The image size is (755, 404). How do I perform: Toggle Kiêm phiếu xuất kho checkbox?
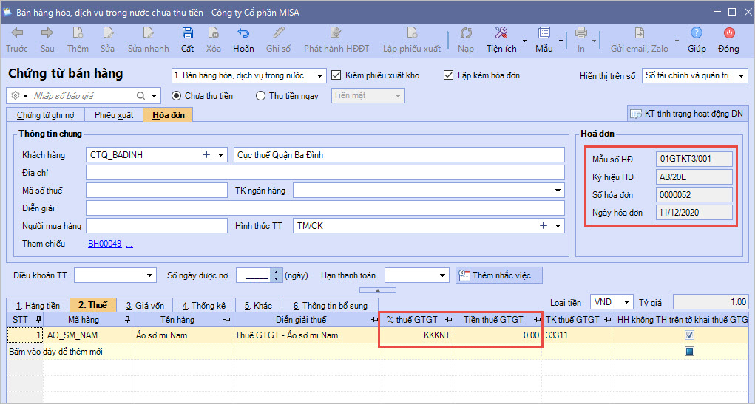pos(336,75)
